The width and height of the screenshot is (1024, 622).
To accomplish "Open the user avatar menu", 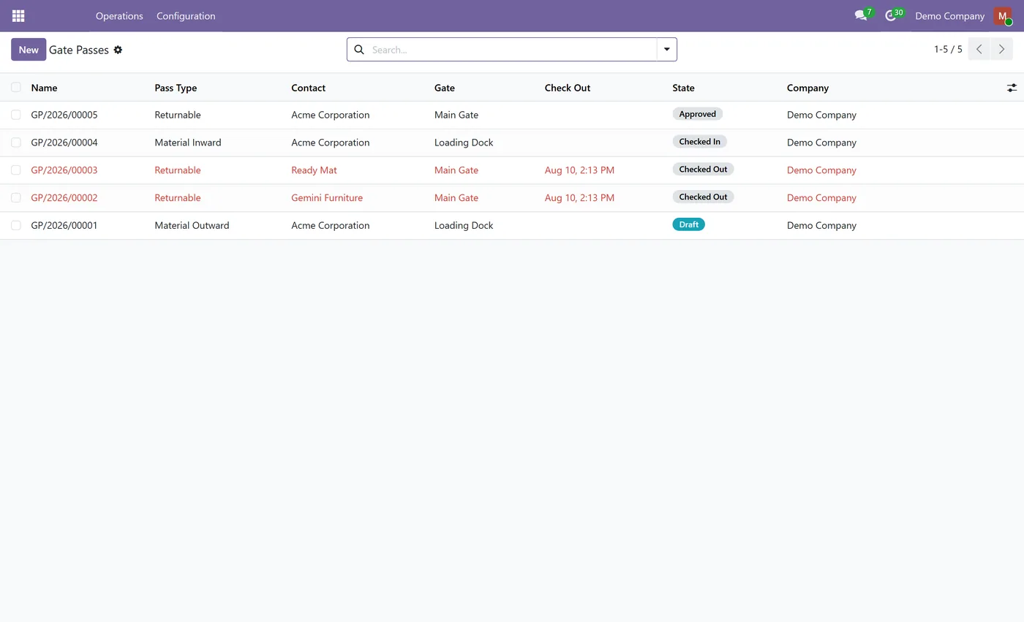I will (x=1002, y=16).
